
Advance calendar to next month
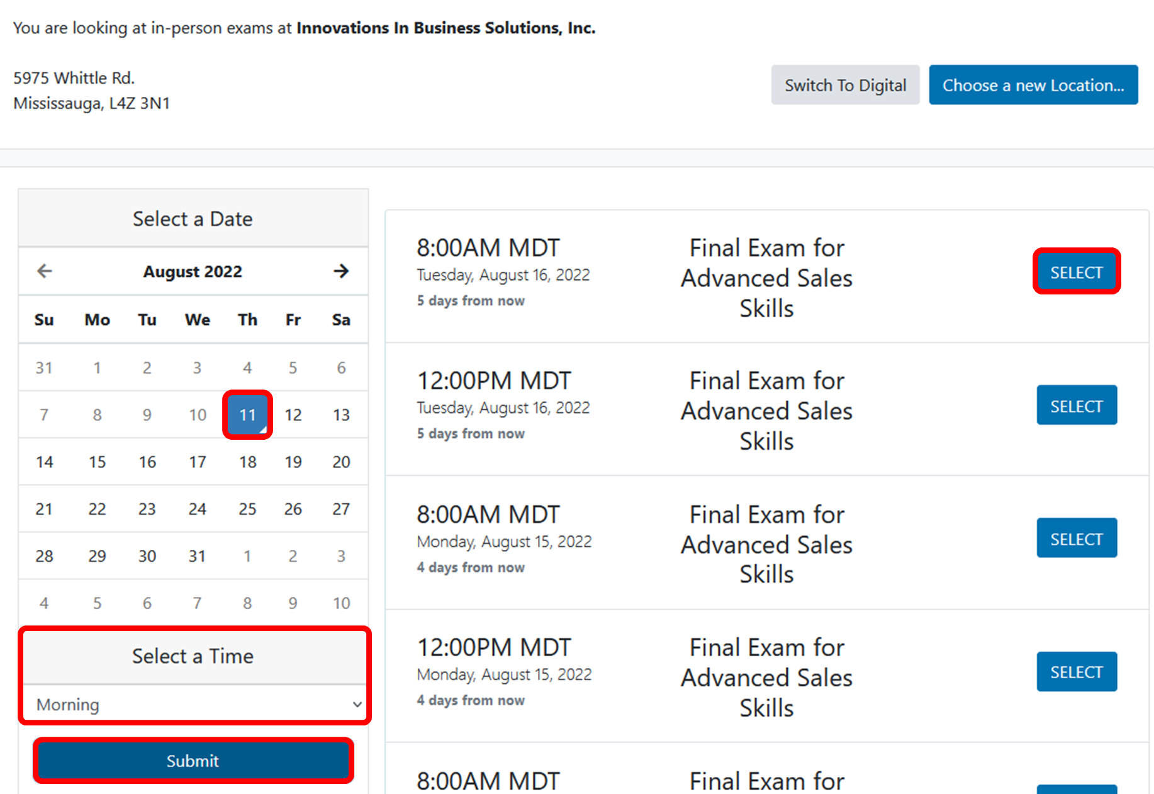pos(340,271)
